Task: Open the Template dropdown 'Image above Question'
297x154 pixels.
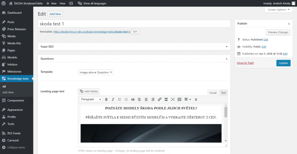Action: [95, 72]
